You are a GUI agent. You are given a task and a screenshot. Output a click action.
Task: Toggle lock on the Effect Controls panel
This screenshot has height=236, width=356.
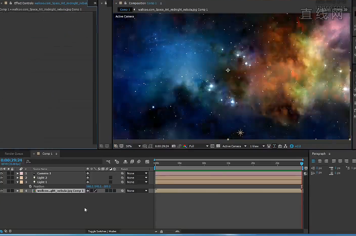click(11, 3)
